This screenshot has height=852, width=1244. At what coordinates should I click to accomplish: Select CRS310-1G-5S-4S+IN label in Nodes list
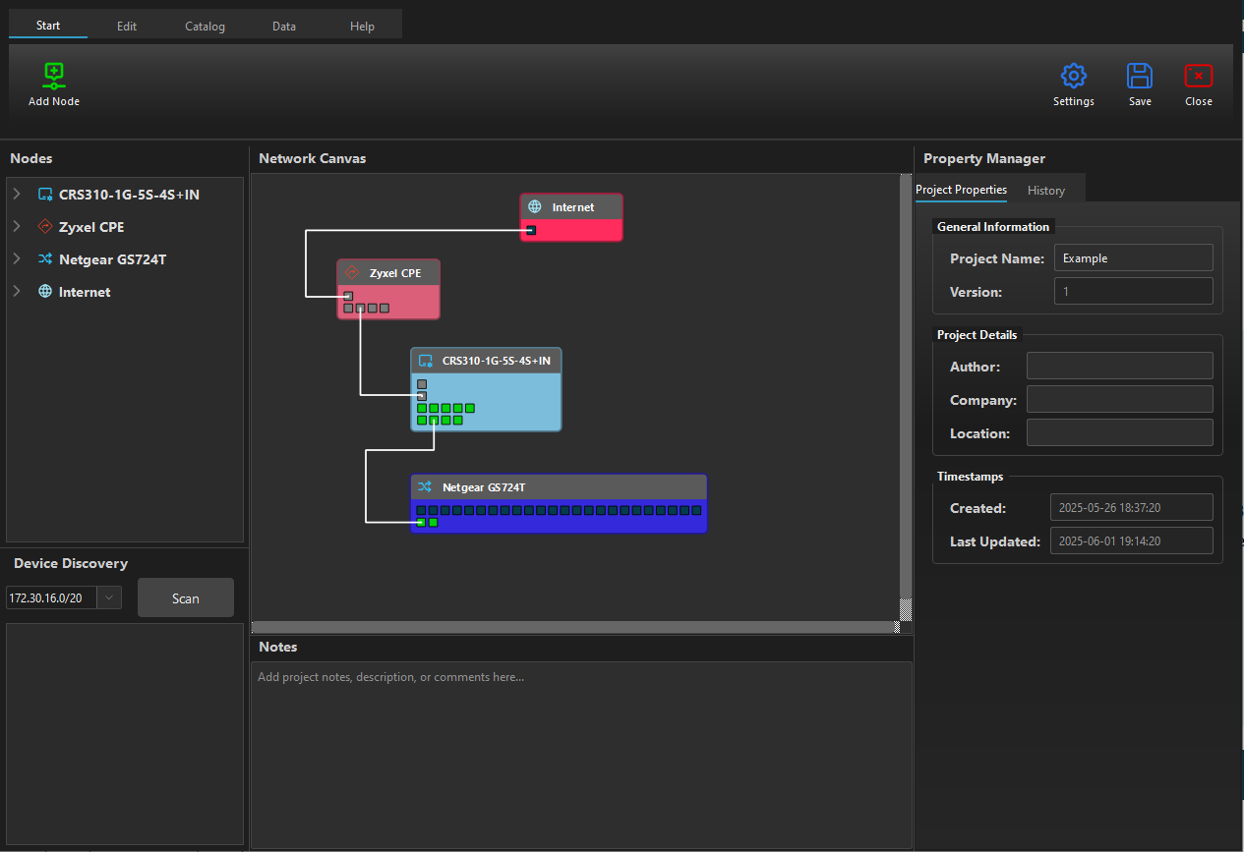pos(129,195)
